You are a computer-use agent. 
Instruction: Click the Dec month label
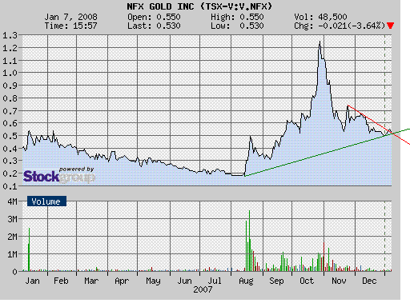pos(369,281)
